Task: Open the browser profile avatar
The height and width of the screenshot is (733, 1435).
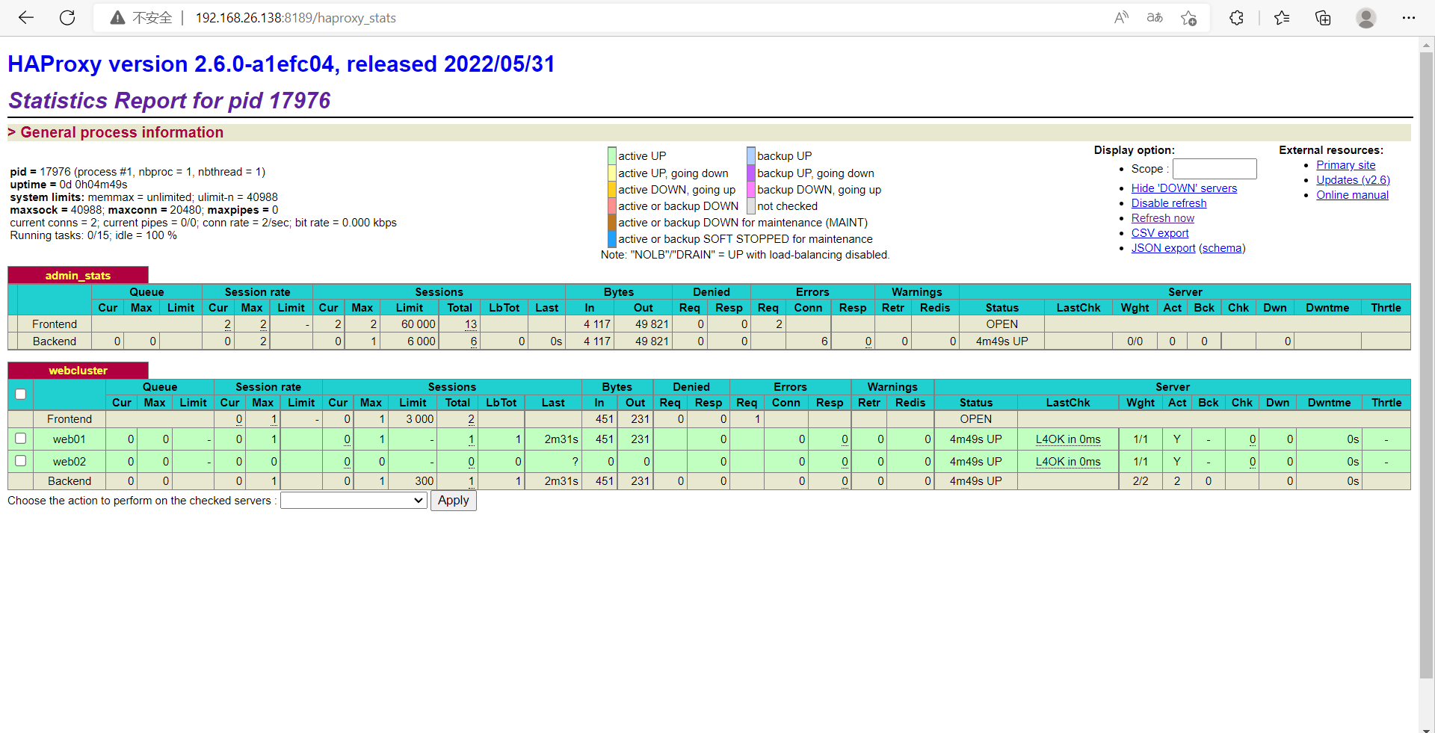Action: pos(1366,18)
